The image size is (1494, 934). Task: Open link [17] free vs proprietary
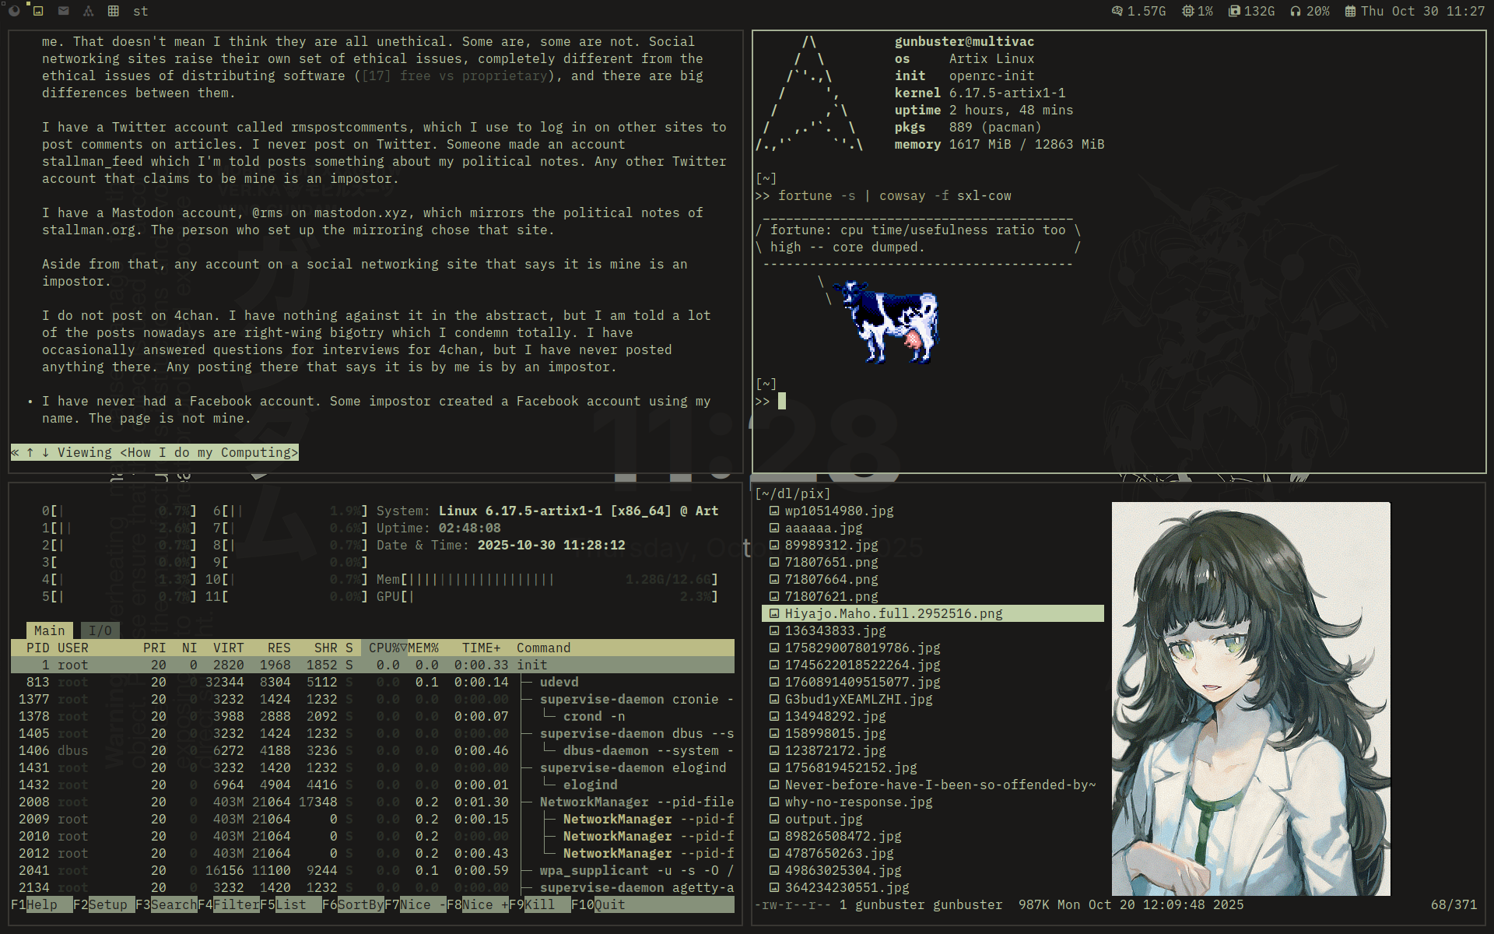tap(454, 75)
